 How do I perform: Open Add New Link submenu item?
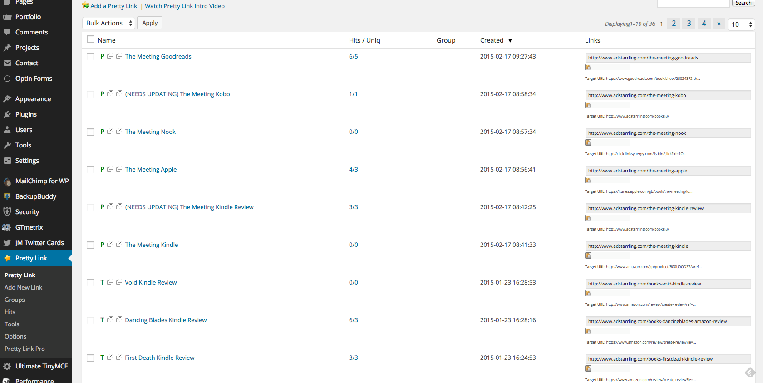(24, 287)
